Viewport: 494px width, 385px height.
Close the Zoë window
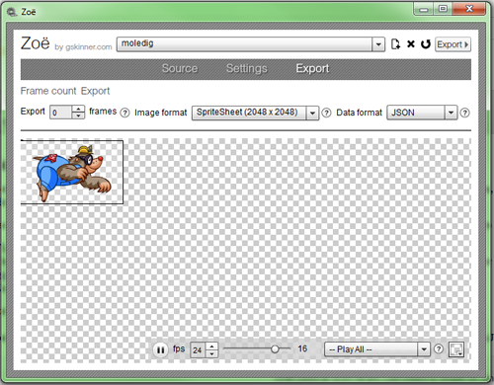(x=469, y=9)
